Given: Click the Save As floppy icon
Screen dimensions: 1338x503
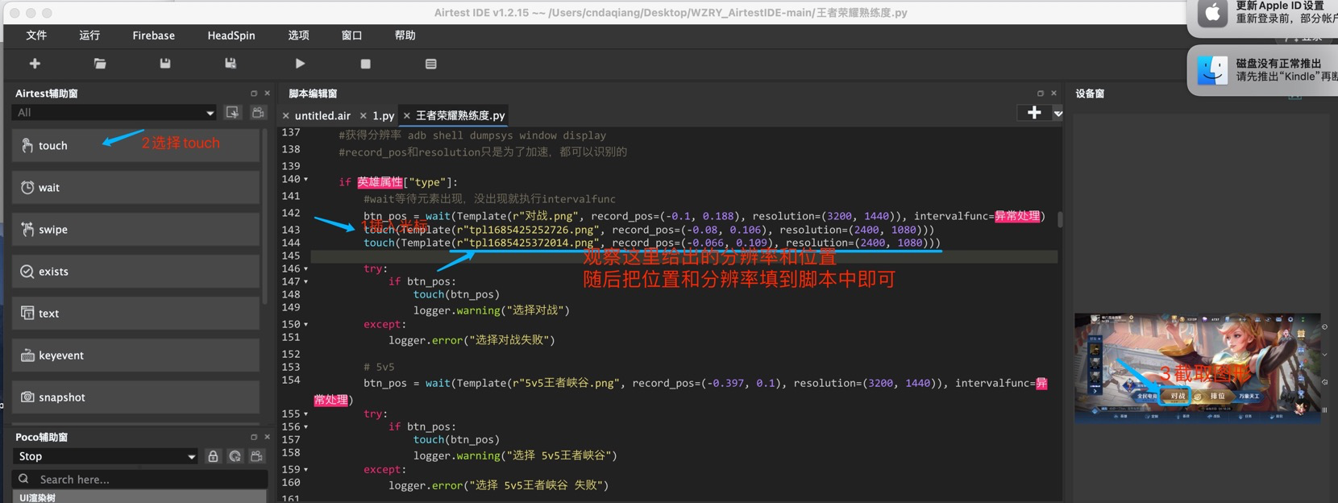Looking at the screenshot, I should [231, 64].
